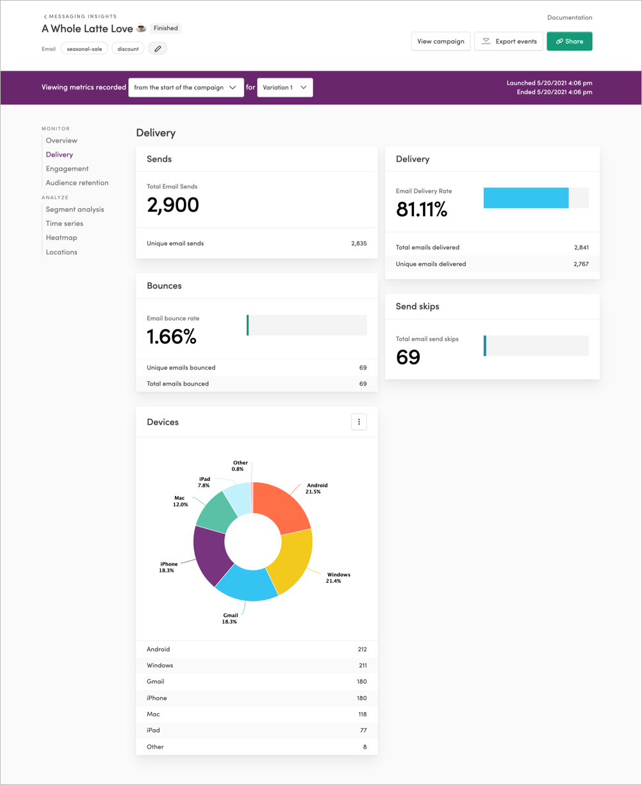Click the seasonal-sale tag chip

84,48
